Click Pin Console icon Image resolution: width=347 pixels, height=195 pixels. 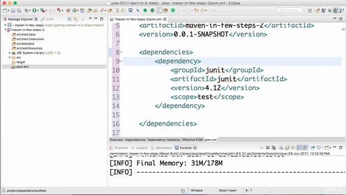pos(313,147)
